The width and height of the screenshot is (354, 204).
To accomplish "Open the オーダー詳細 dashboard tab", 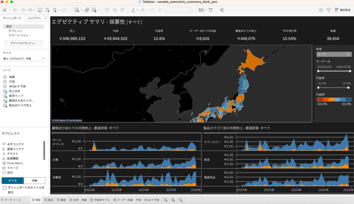I will (123, 200).
